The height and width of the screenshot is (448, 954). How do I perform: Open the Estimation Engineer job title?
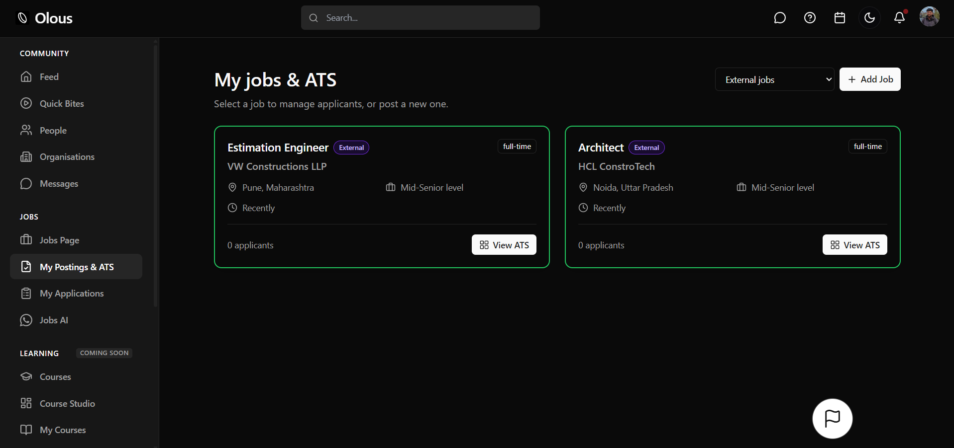tap(278, 148)
